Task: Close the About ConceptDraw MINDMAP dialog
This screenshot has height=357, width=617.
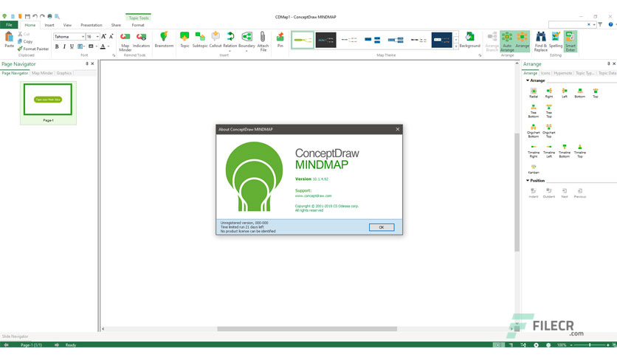Action: (397, 129)
